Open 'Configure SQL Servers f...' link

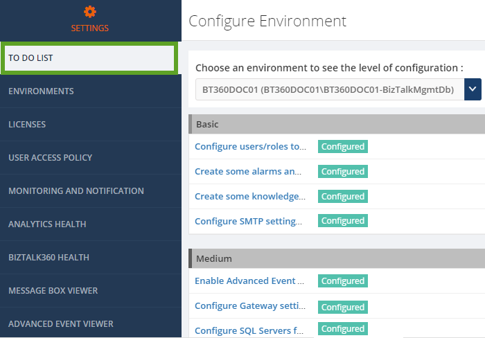pyautogui.click(x=249, y=330)
